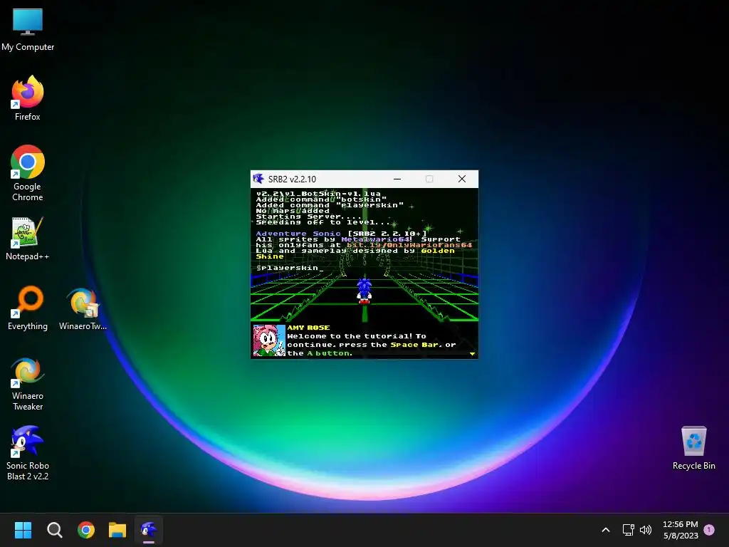Select the Notepad++ desktop shortcut
The image size is (729, 547).
(x=28, y=238)
